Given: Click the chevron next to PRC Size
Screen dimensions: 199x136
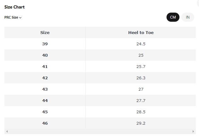Looking at the screenshot, I should (x=20, y=18).
